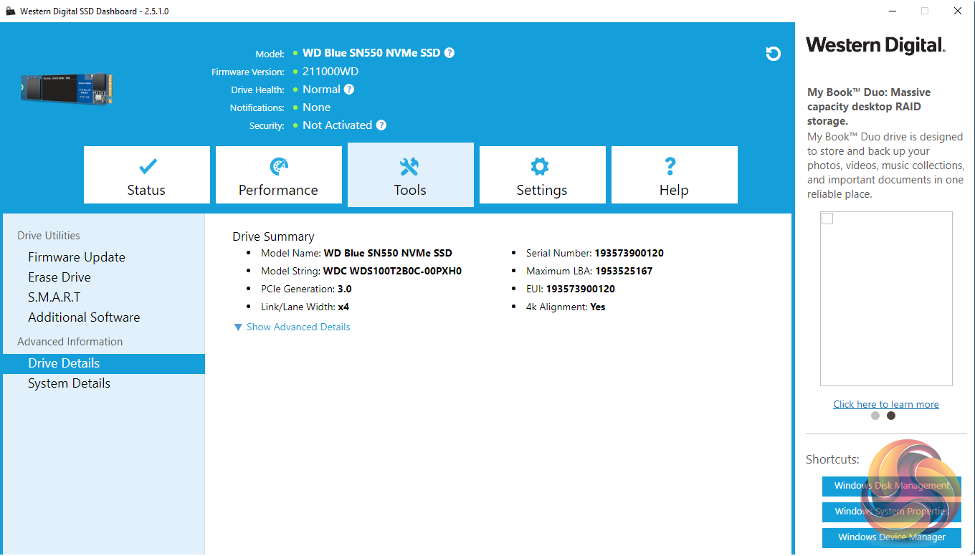Click the model name in the blue header

click(x=371, y=53)
